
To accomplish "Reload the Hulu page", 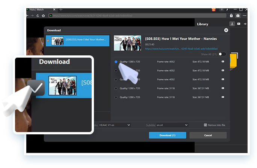I will (x=38, y=16).
